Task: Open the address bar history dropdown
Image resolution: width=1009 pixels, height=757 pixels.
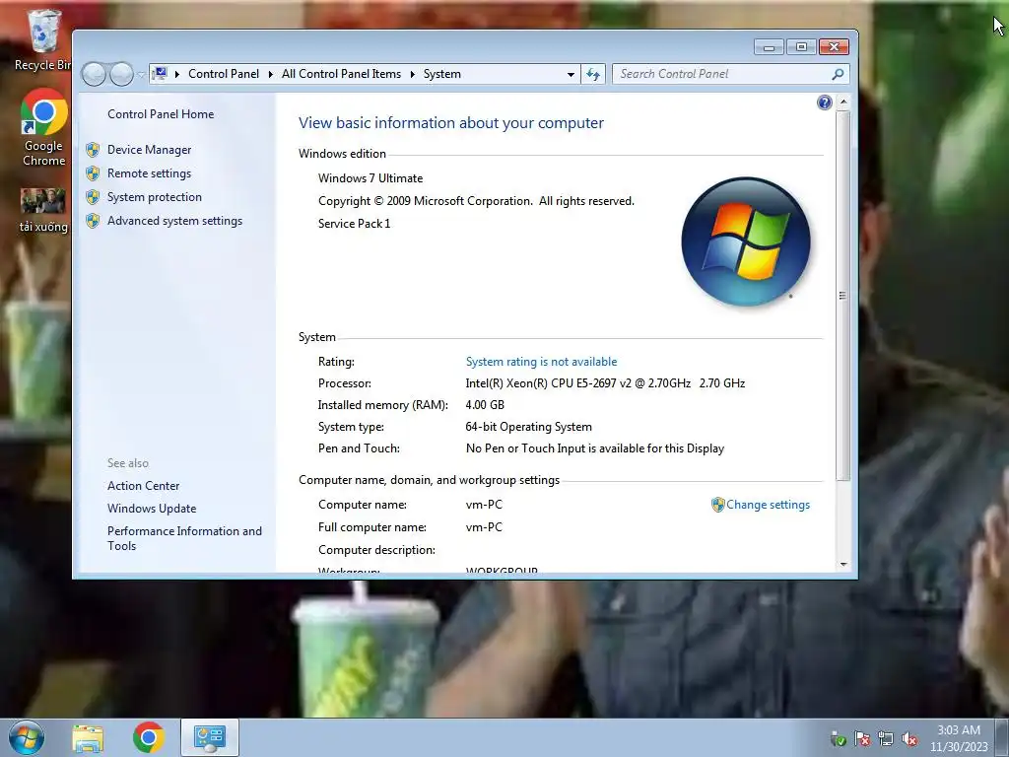Action: click(x=571, y=75)
